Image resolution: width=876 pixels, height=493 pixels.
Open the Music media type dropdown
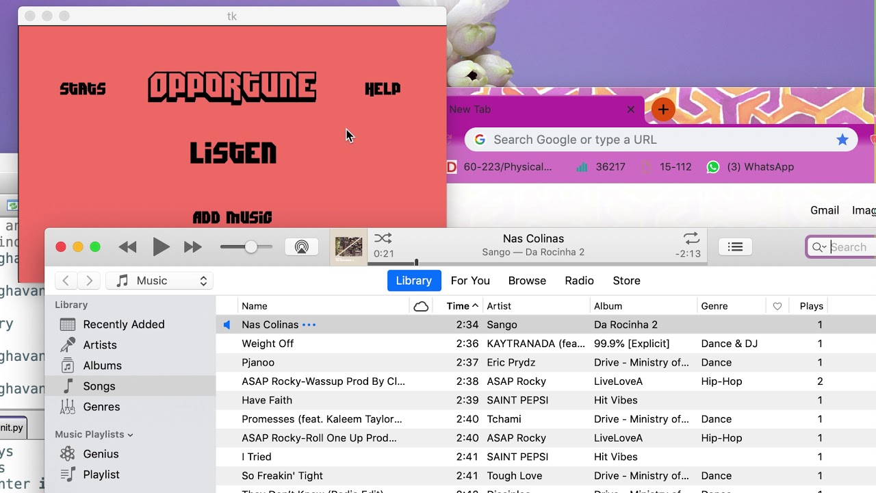[159, 281]
